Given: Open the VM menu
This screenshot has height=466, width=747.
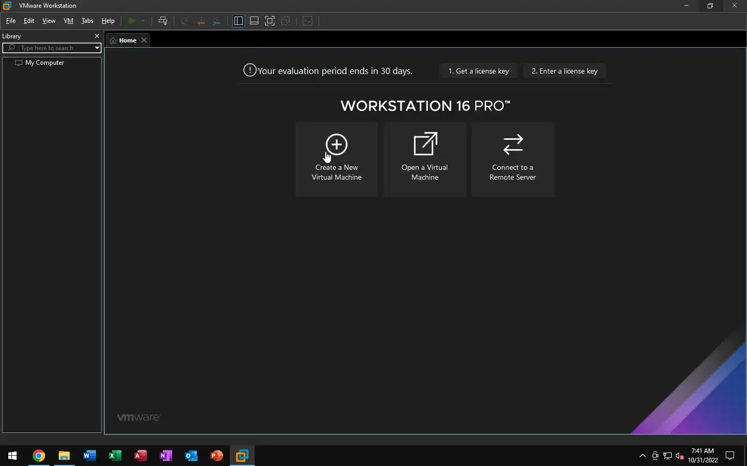Looking at the screenshot, I should [x=68, y=21].
